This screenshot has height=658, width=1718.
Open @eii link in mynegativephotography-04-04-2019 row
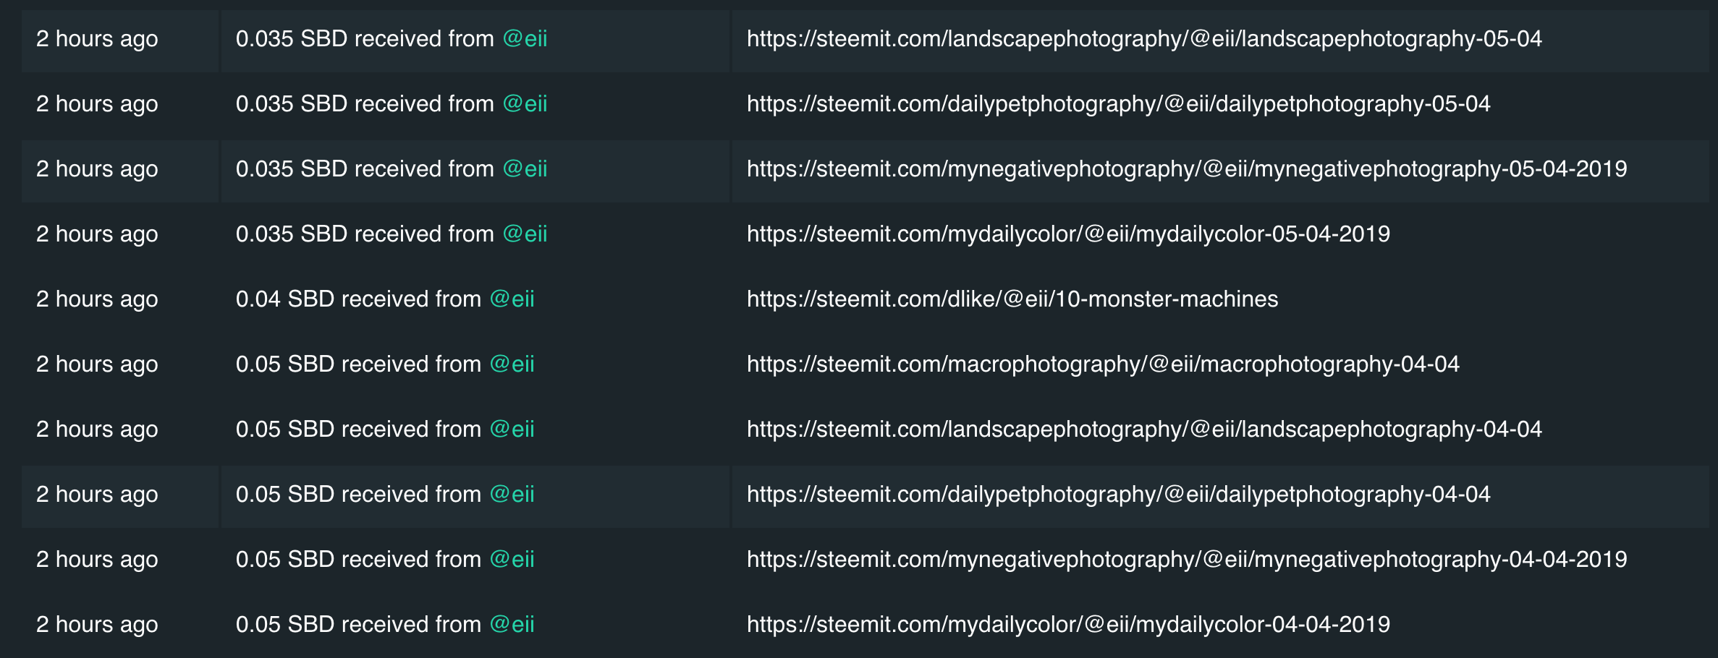(512, 560)
